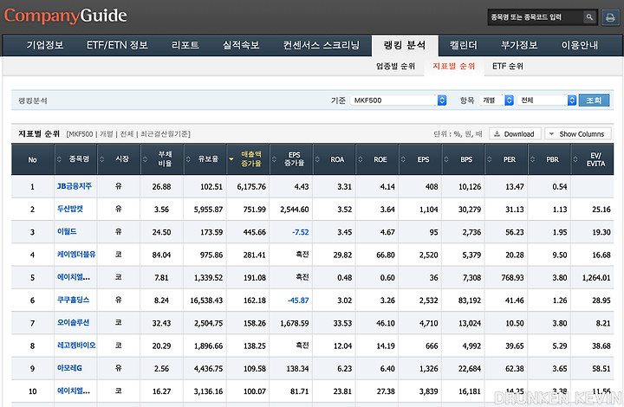Switch to 업종별 순위 sub-tab
The width and height of the screenshot is (624, 407).
coord(395,66)
